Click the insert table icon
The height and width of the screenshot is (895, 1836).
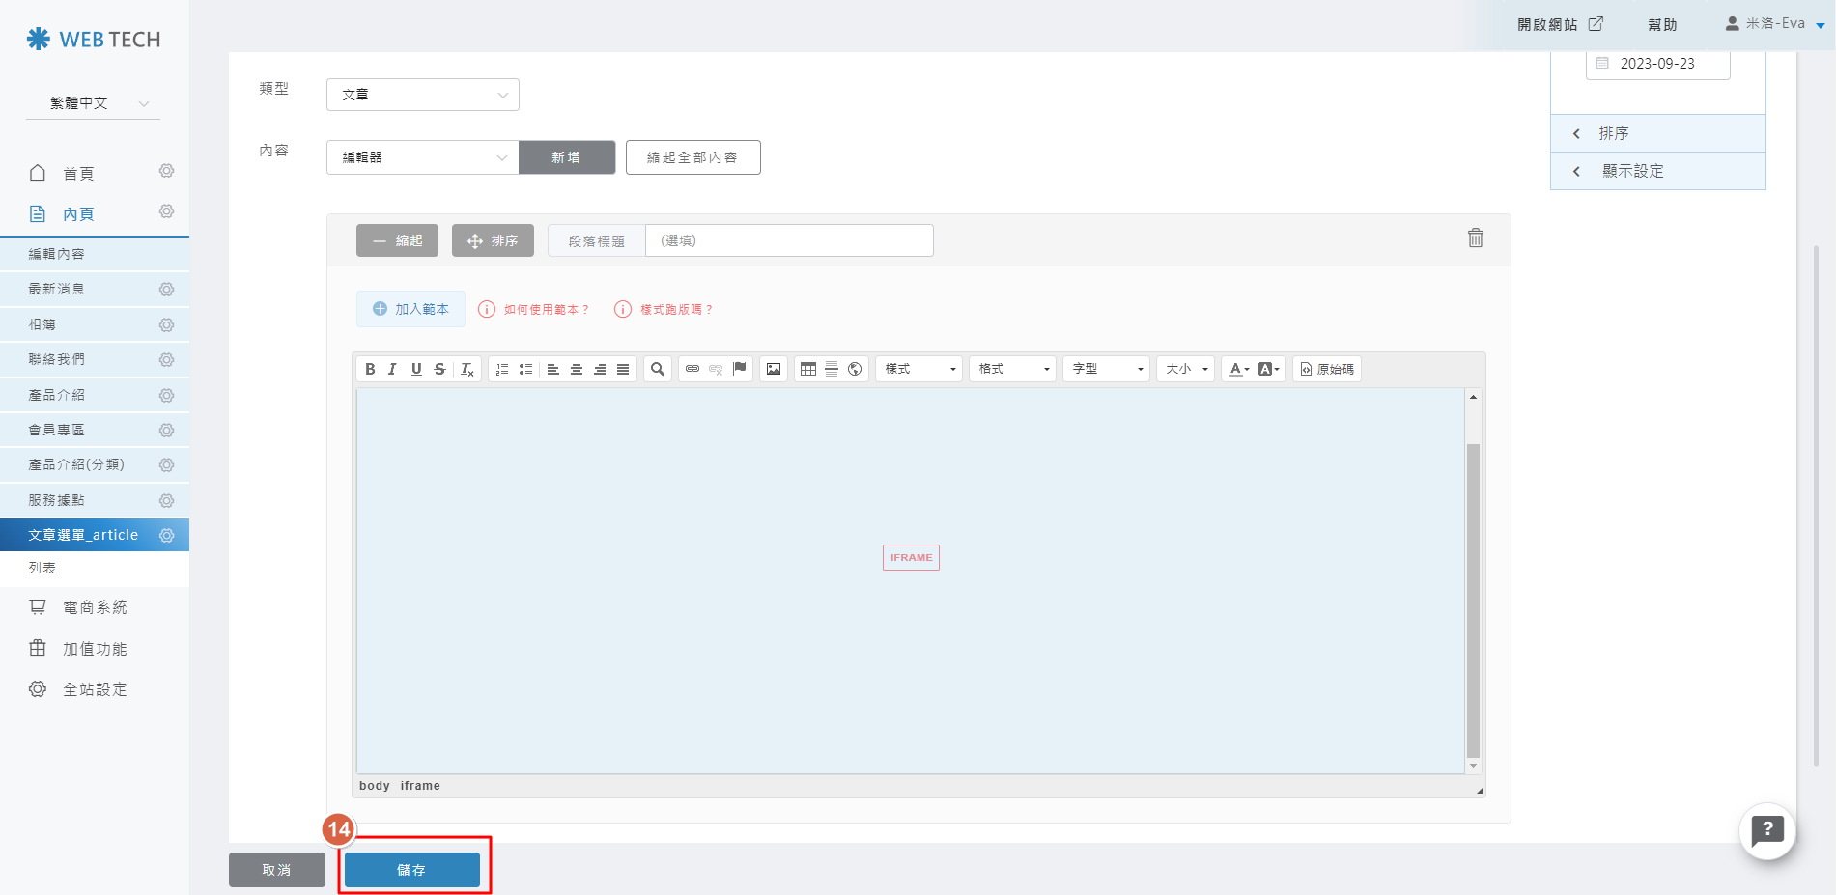point(808,369)
